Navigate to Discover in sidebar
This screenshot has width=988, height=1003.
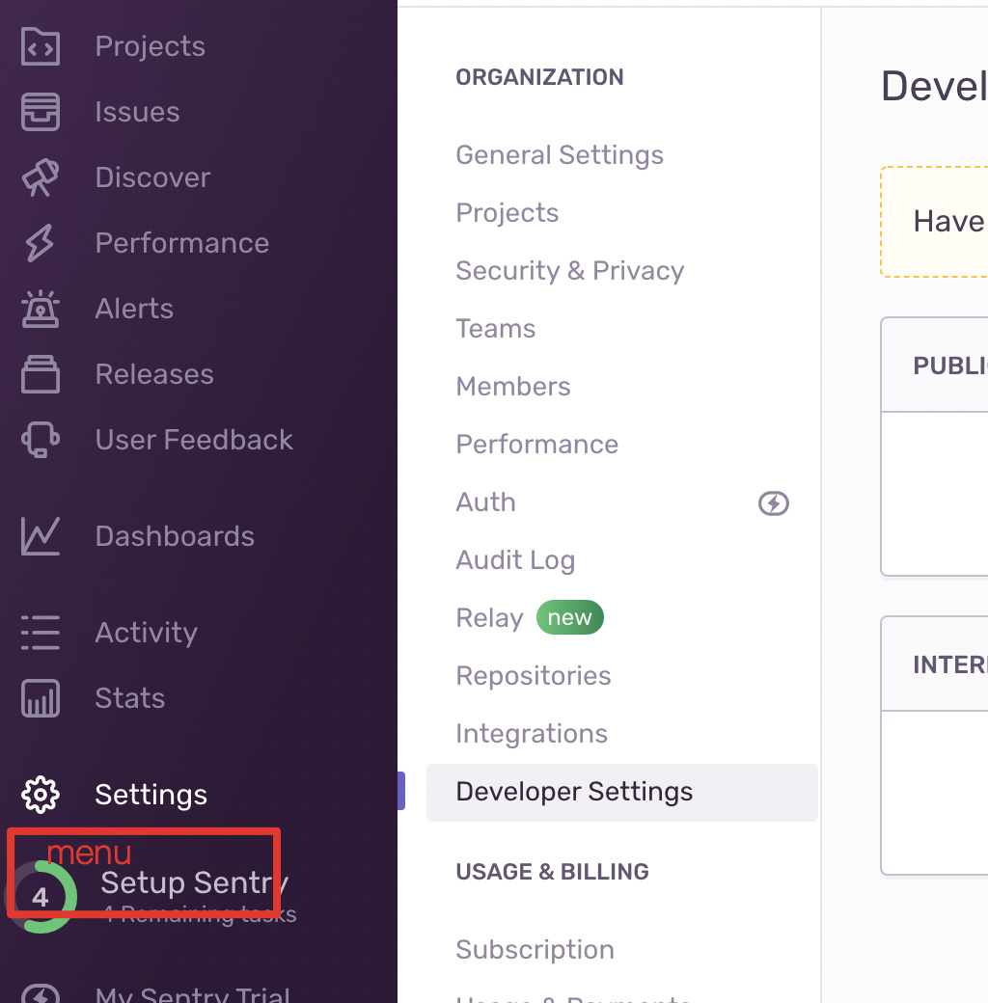click(153, 177)
